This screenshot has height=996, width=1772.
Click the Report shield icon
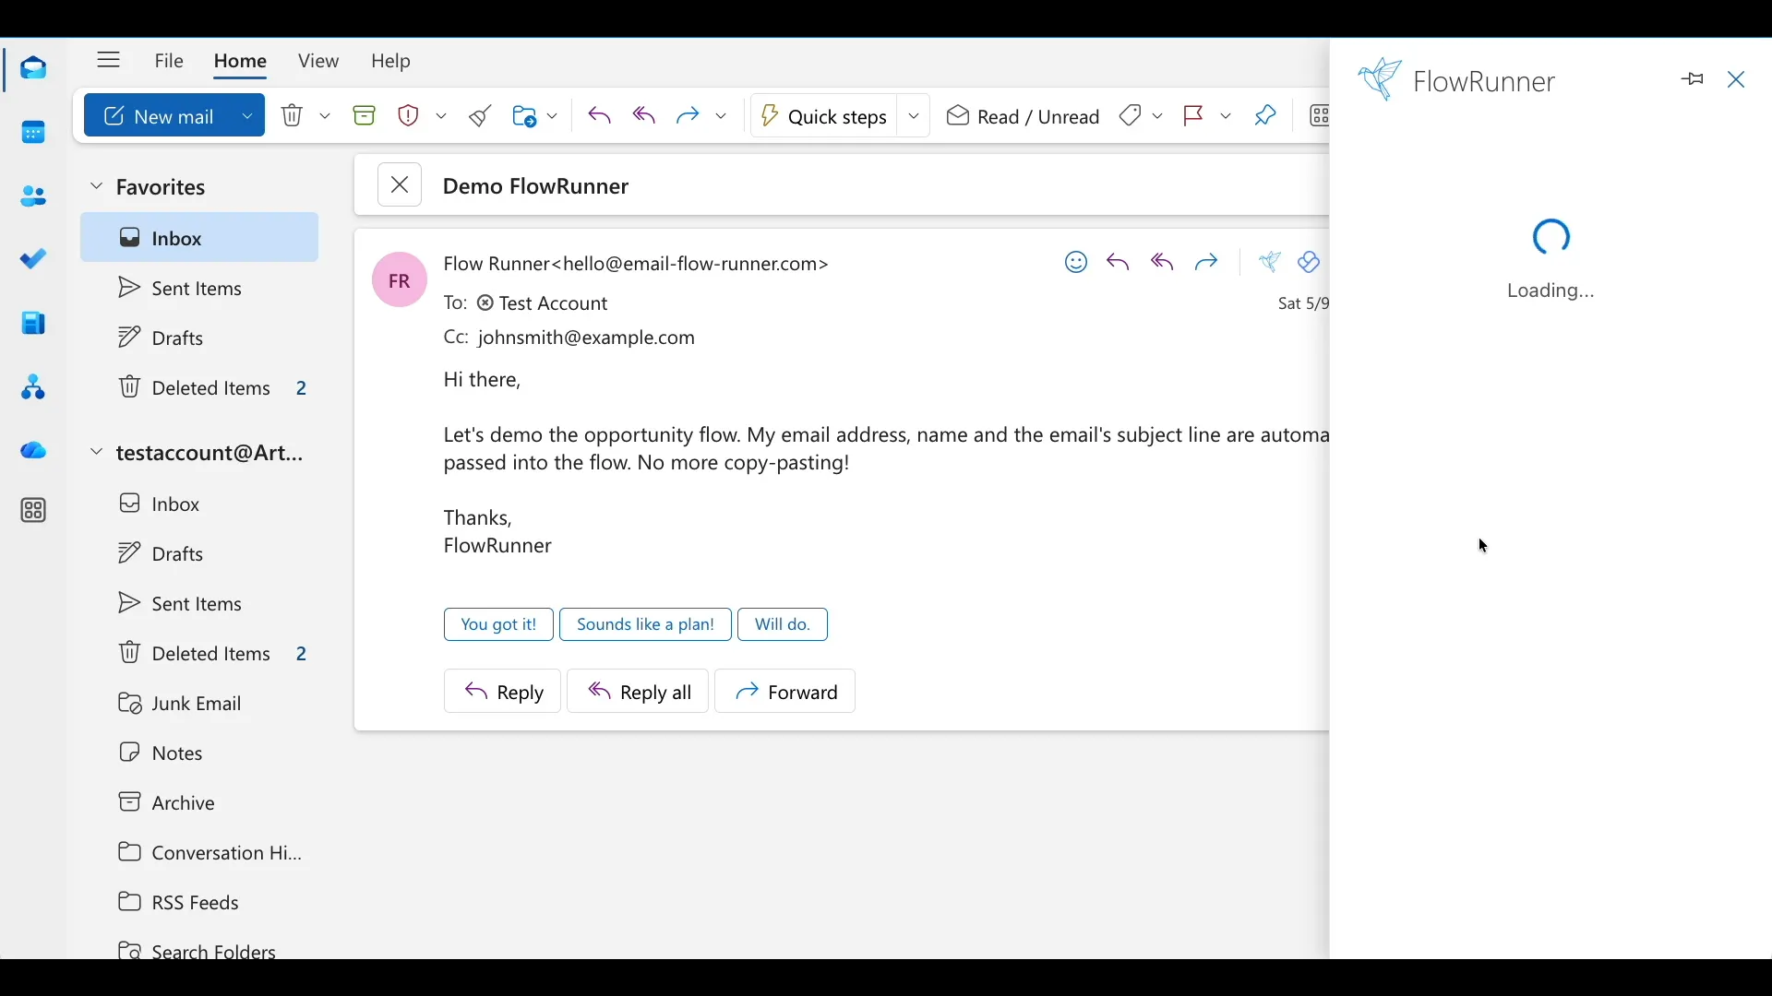click(410, 116)
